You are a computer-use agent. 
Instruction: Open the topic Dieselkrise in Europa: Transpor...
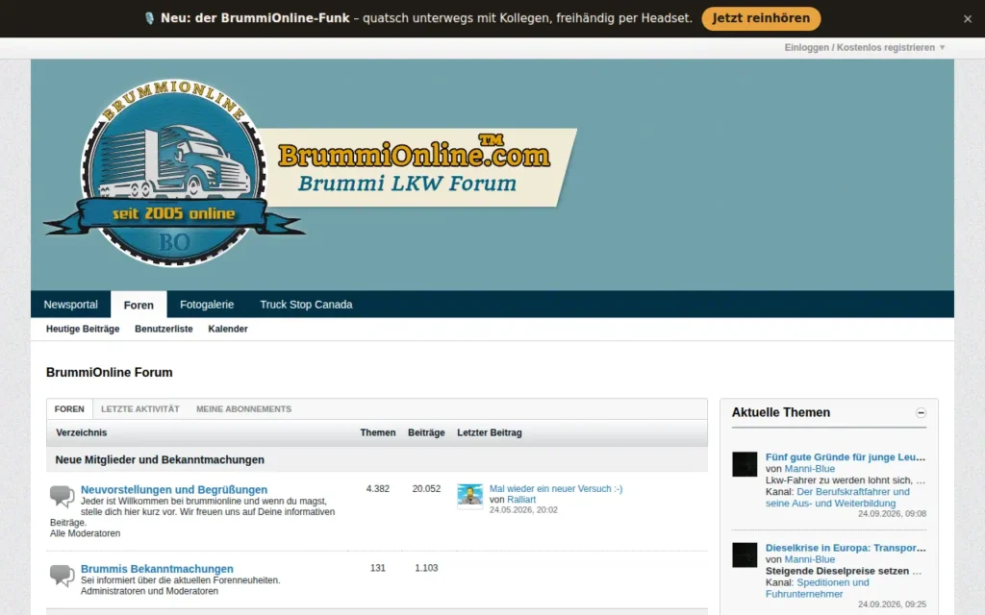[845, 548]
